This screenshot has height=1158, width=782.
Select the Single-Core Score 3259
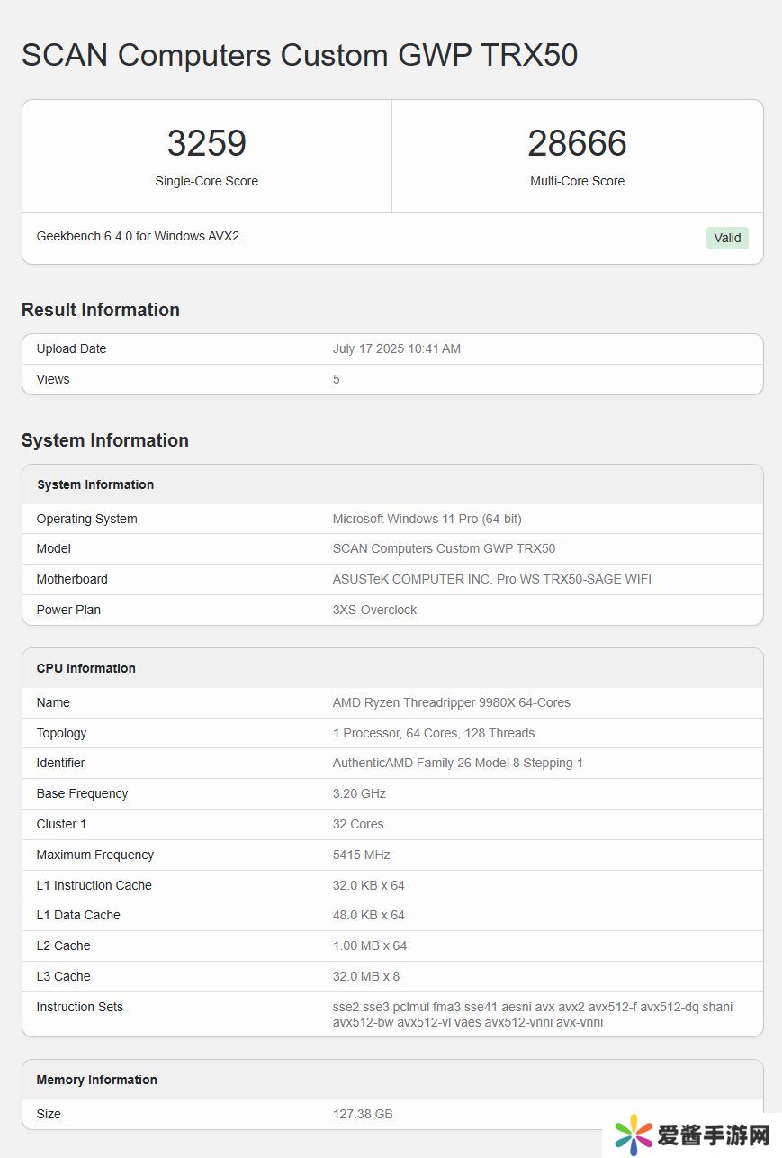pos(206,144)
